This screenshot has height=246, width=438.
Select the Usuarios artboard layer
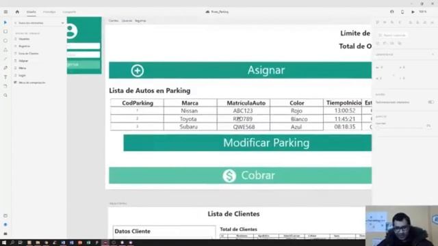pos(24,39)
